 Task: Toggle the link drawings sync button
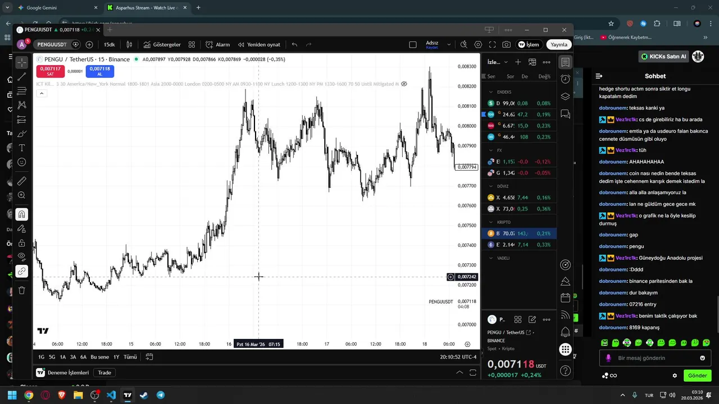[21, 271]
